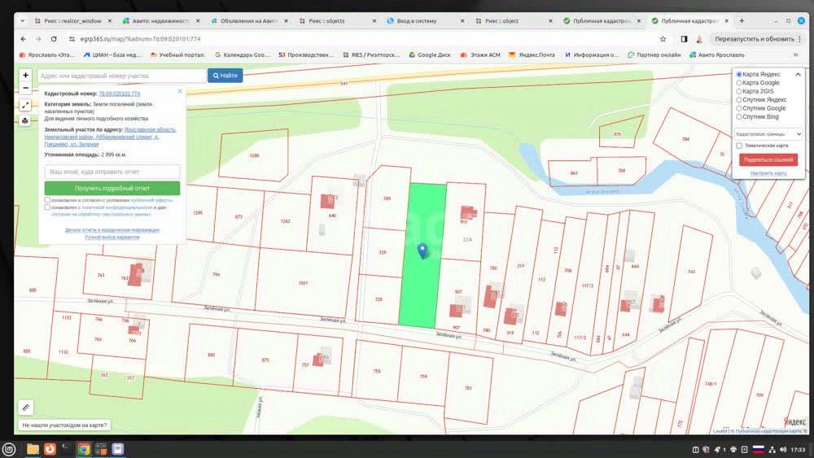The width and height of the screenshot is (814, 458).
Task: Reload the page in browser
Action: 54,38
